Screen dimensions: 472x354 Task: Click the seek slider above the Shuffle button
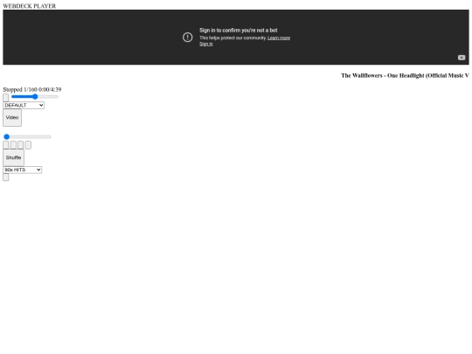27,137
